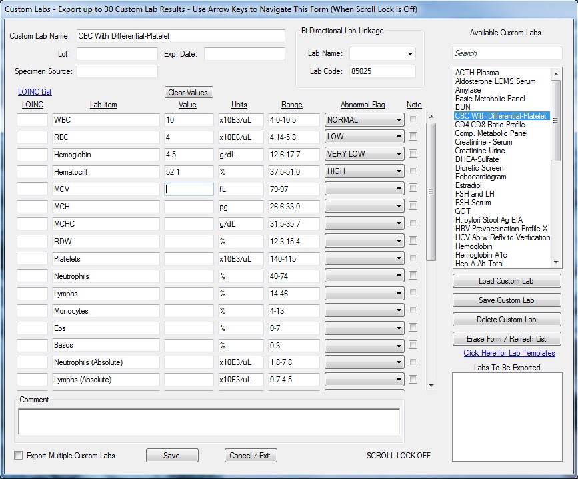
Task: Check the Note box for Hemoglobin
Action: [413, 153]
